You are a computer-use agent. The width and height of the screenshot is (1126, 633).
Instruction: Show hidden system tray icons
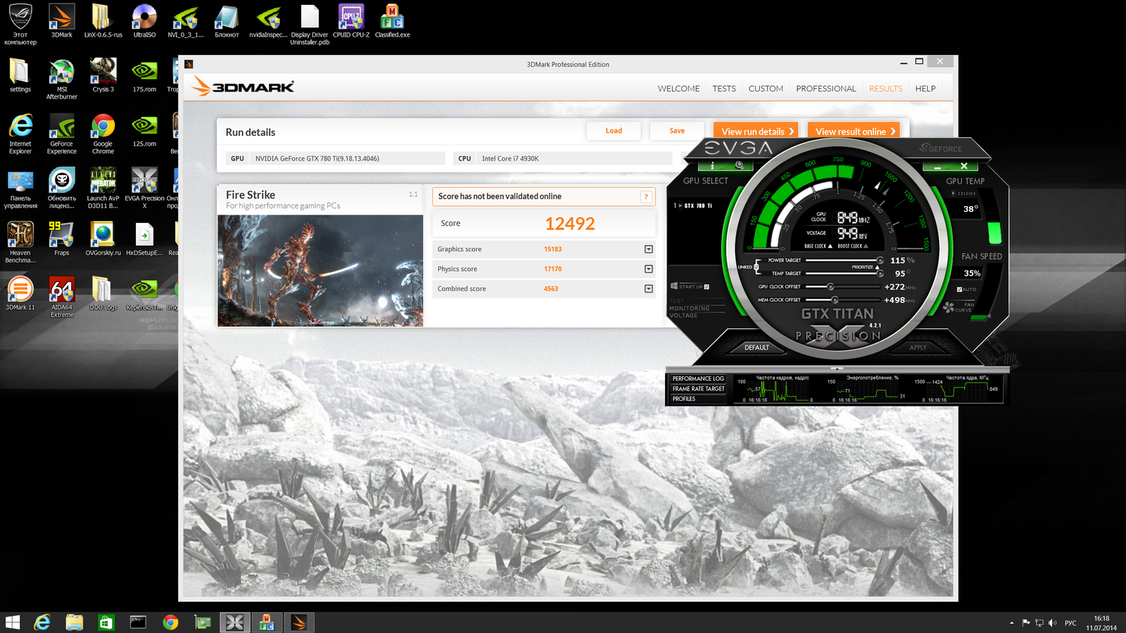[1012, 622]
